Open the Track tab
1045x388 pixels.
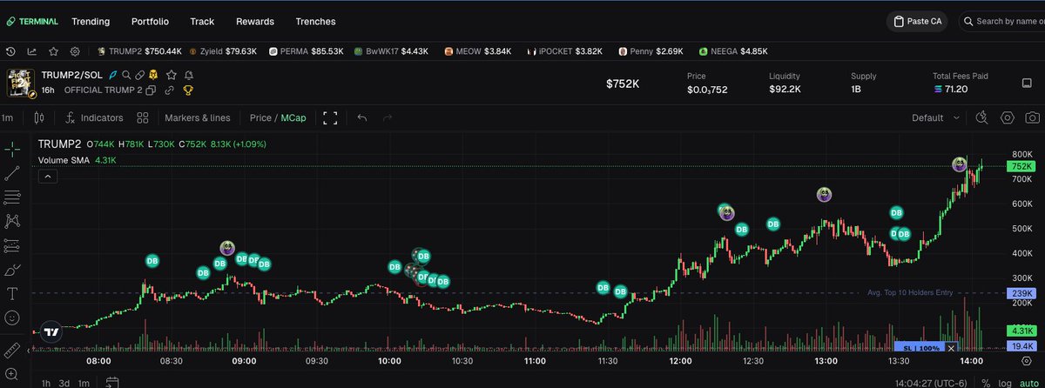(202, 21)
